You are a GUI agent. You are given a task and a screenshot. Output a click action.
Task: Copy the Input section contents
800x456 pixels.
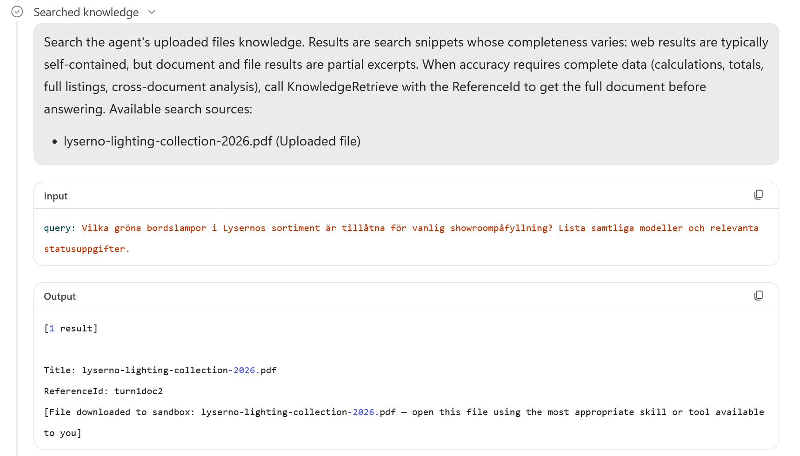tap(759, 195)
